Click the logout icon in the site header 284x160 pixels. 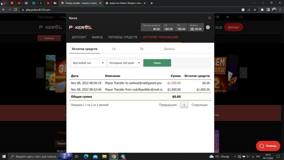241,17
